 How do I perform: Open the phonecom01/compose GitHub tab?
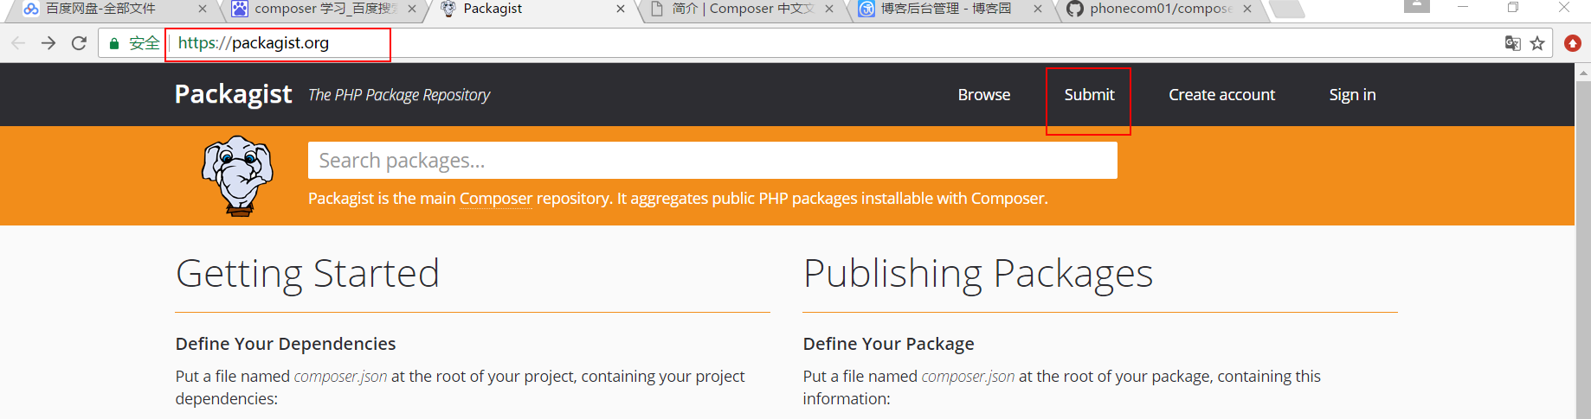[1160, 9]
